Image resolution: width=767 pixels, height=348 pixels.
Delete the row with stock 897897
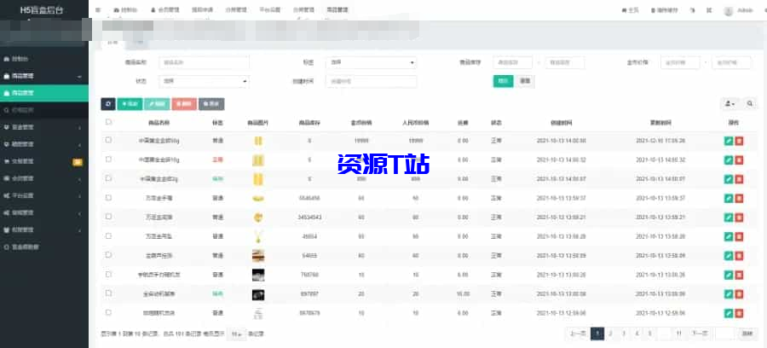click(739, 293)
